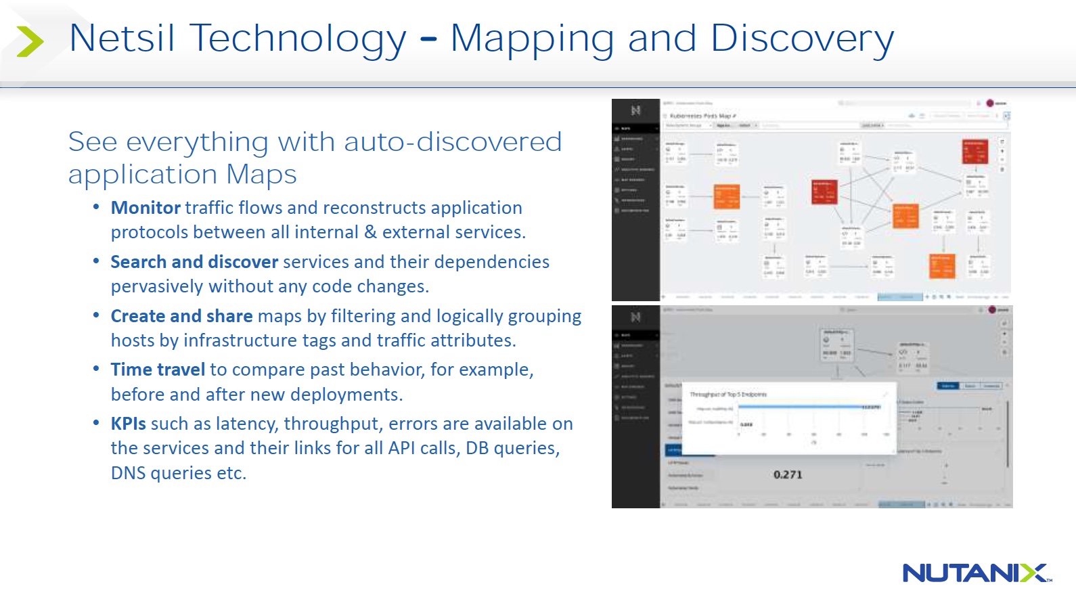Click the Netsil logo in upper screenshot sidebar
1076x601 pixels.
635,110
